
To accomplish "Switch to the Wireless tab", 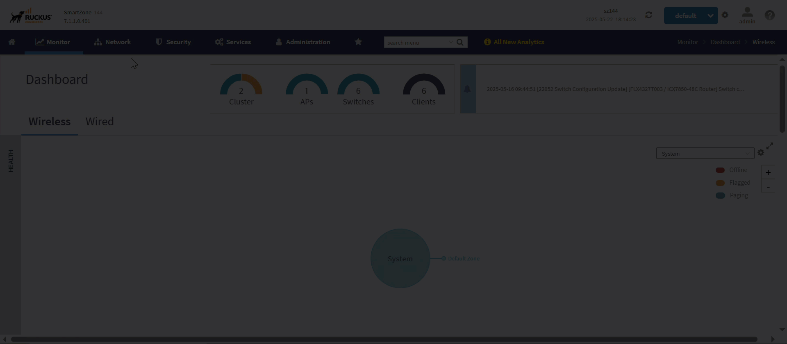I will [50, 122].
